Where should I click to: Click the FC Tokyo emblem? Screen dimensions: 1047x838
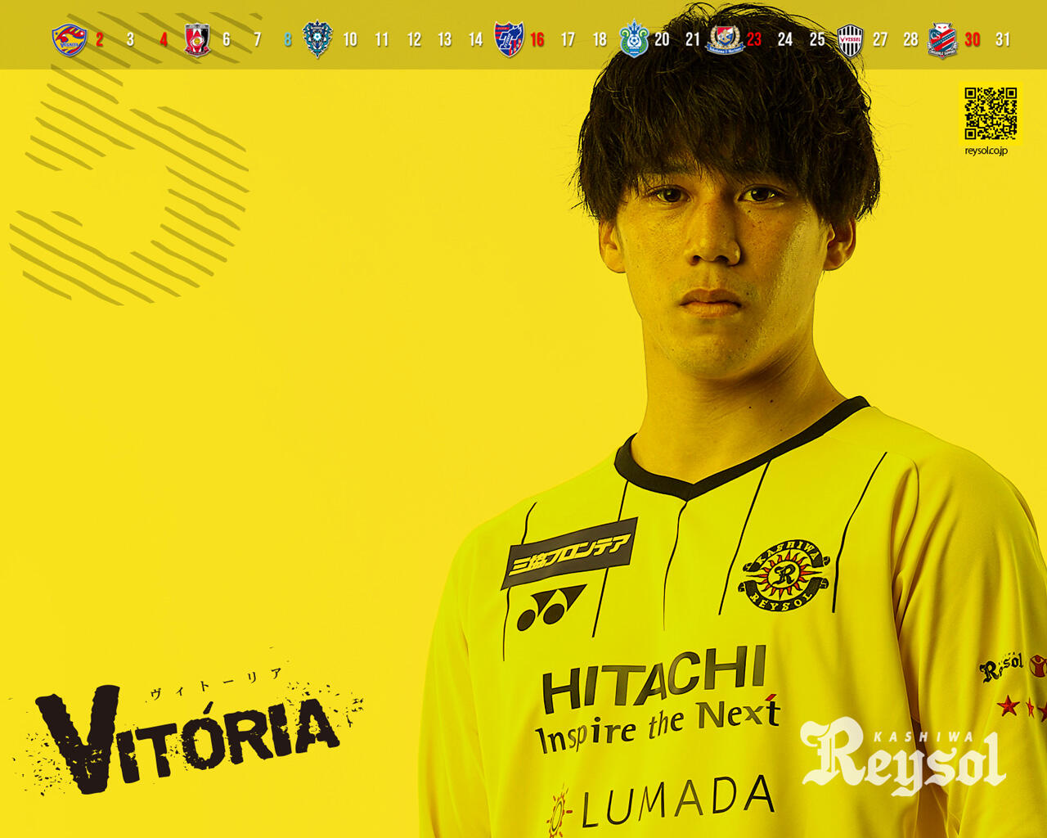coord(508,39)
